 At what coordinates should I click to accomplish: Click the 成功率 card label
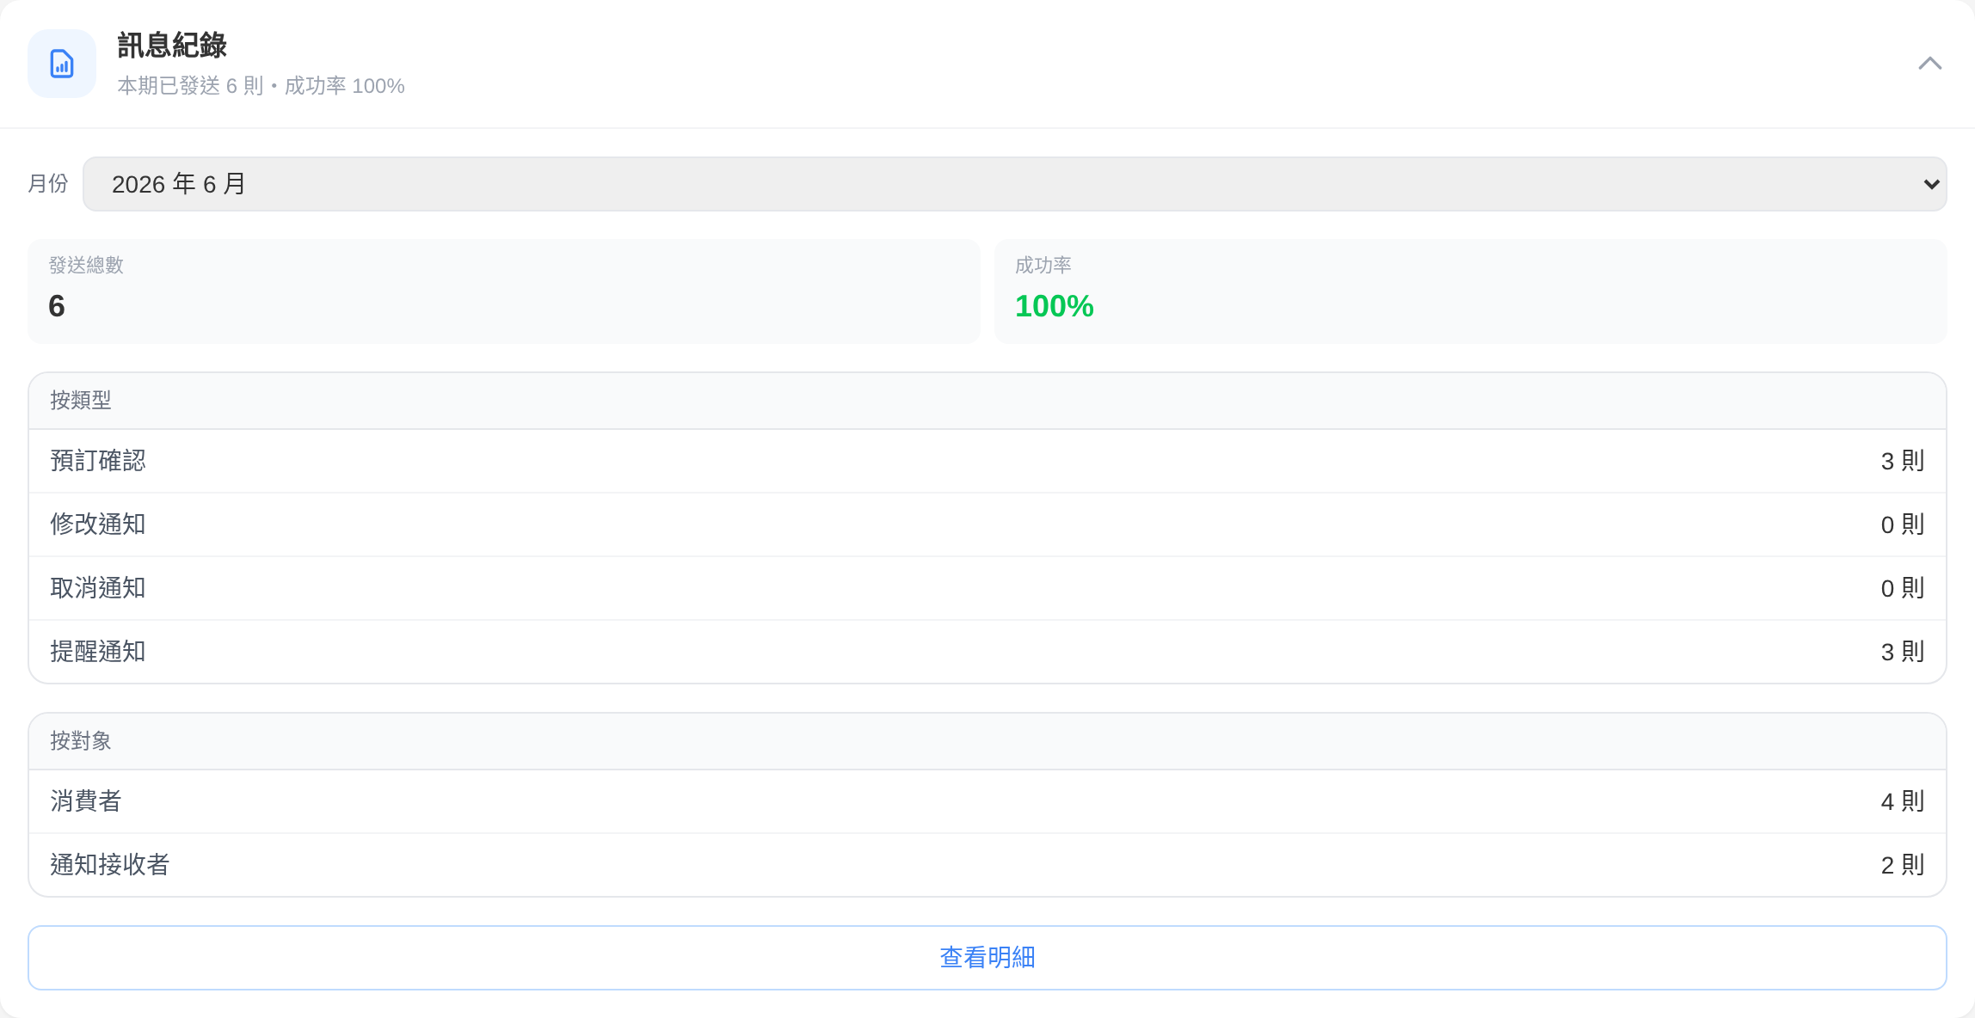(x=1043, y=265)
